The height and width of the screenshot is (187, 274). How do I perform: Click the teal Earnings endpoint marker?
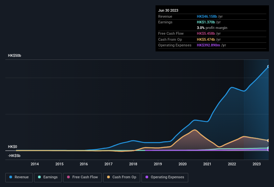click(x=268, y=148)
